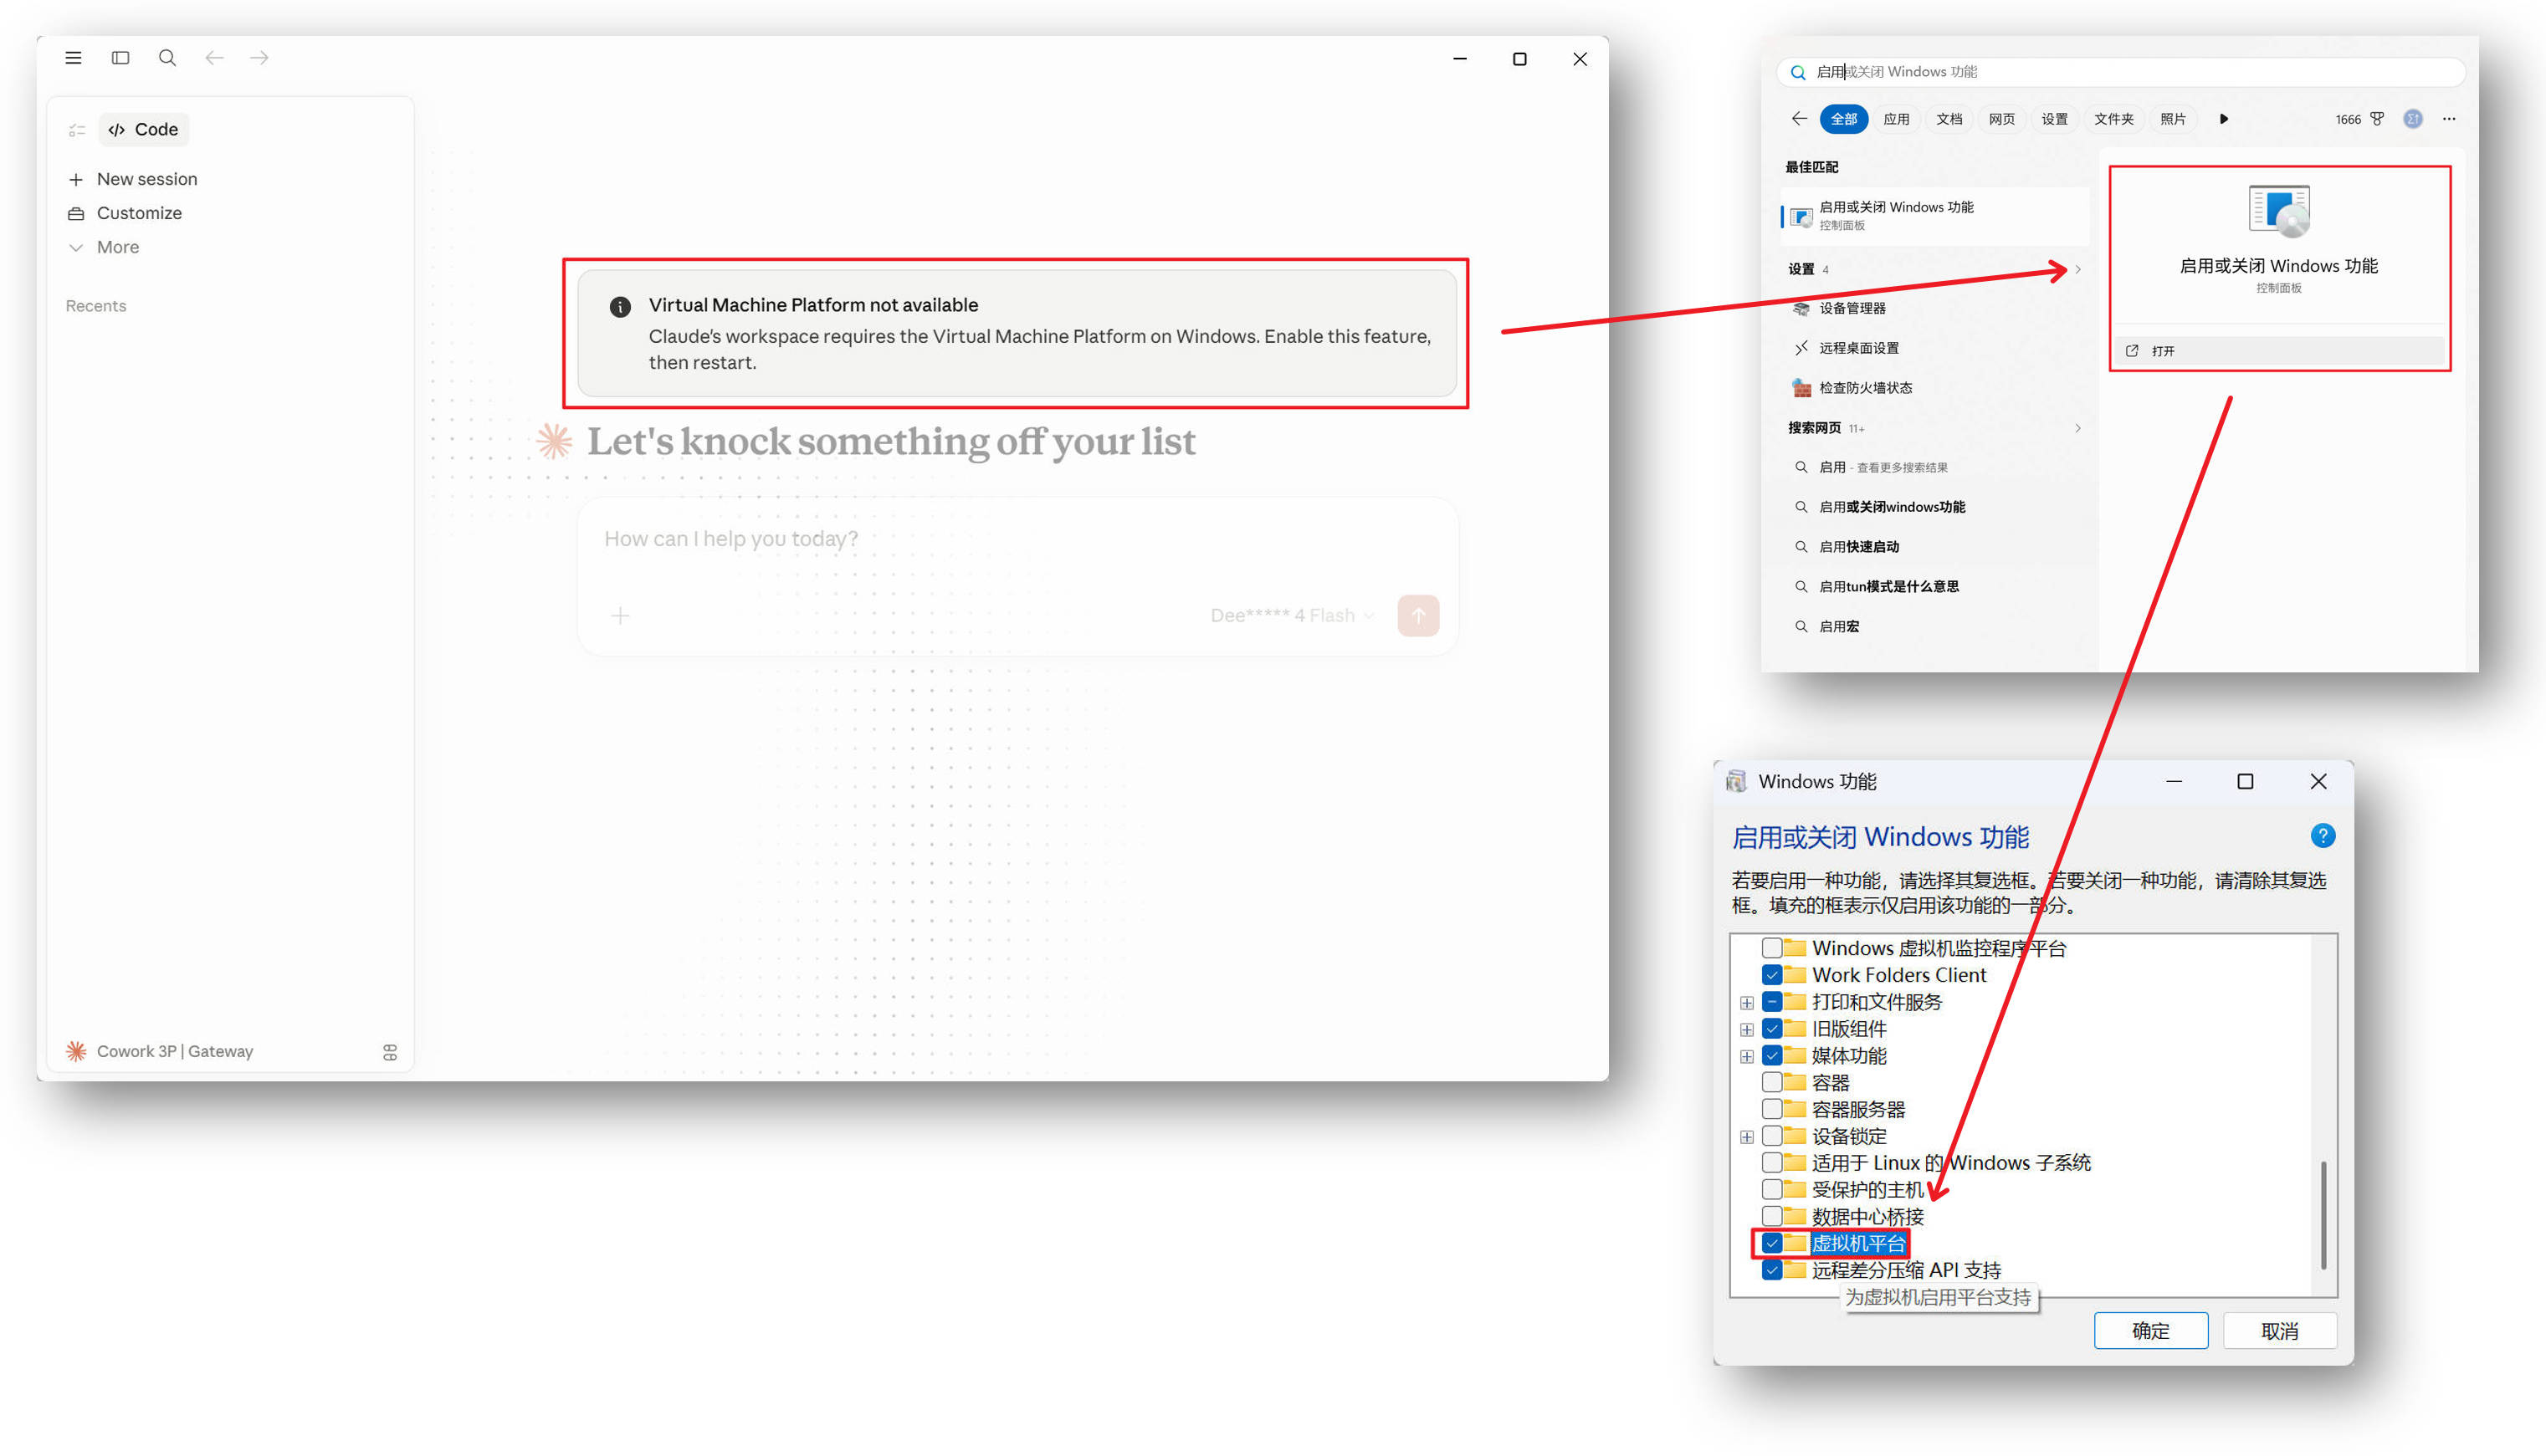
Task: Check 适用于 Linux 的 Windows 子系统 box
Action: [x=1772, y=1163]
